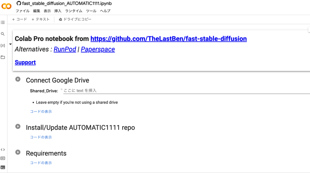Open the terminal icon at bottom left
The height and width of the screenshot is (173, 310).
[3, 168]
